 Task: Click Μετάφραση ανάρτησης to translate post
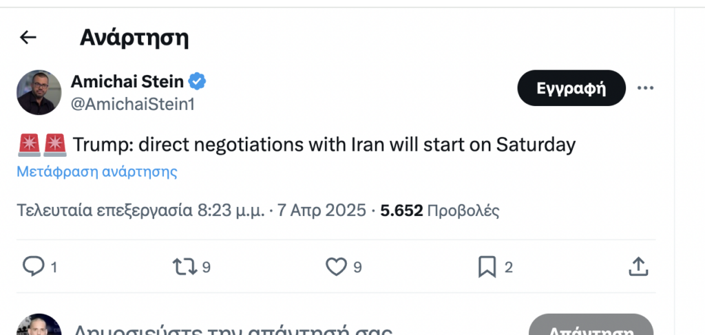[x=97, y=172]
